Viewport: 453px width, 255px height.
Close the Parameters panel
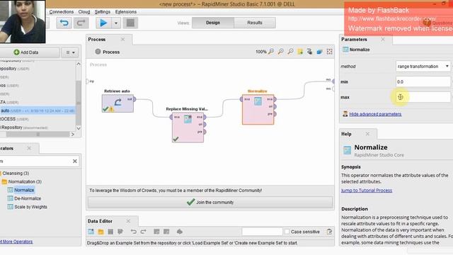(383, 39)
